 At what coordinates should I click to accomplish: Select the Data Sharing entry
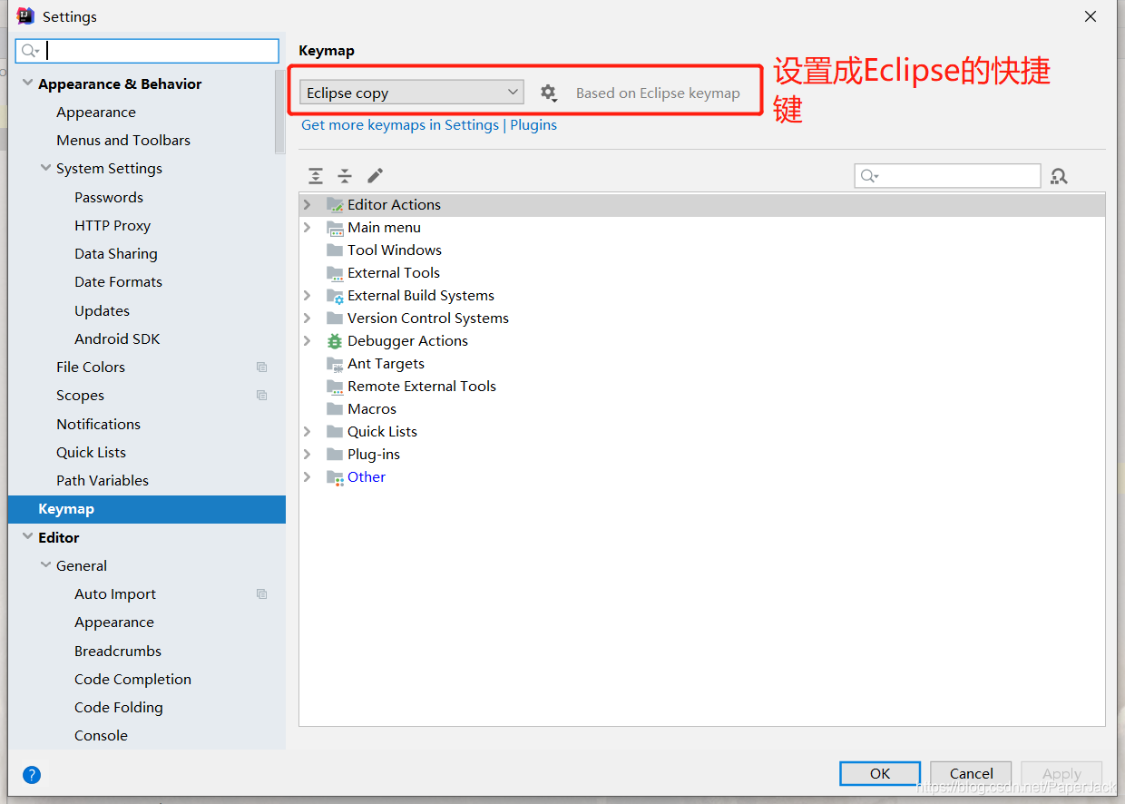point(116,254)
